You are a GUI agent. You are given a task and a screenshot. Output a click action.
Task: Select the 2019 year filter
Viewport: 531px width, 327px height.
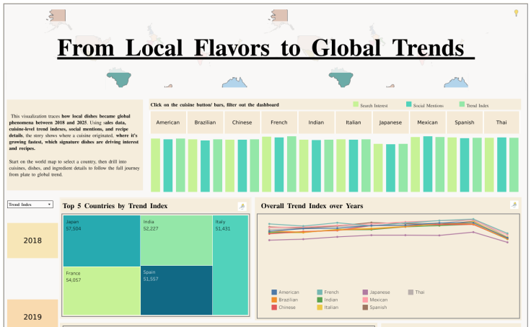(x=32, y=313)
